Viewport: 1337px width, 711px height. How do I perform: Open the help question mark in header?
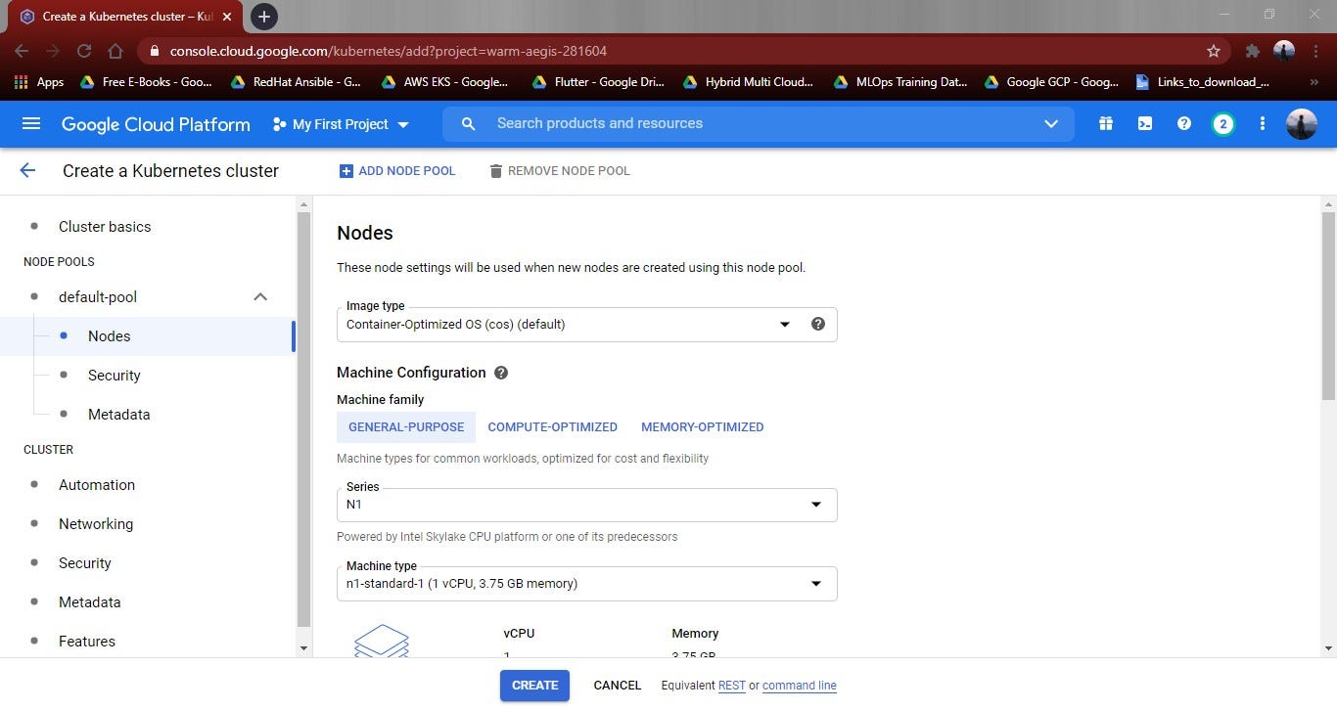(1184, 123)
